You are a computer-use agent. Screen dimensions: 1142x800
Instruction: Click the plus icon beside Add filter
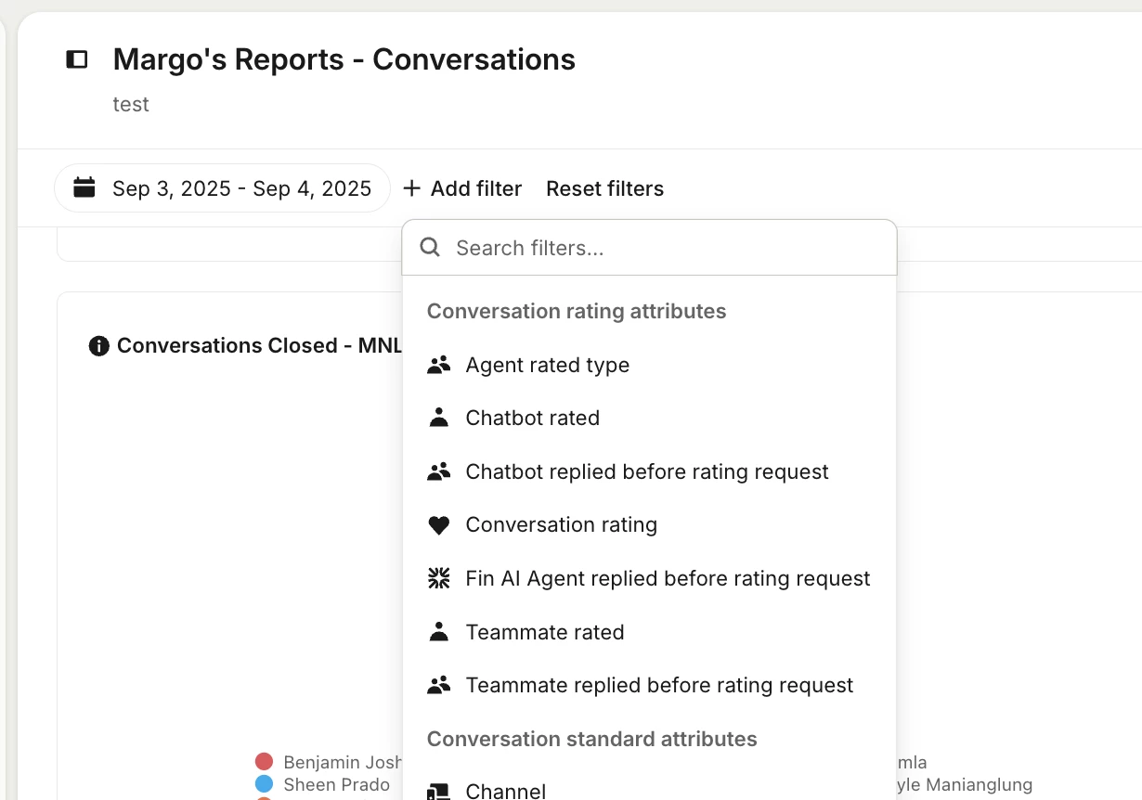point(411,188)
